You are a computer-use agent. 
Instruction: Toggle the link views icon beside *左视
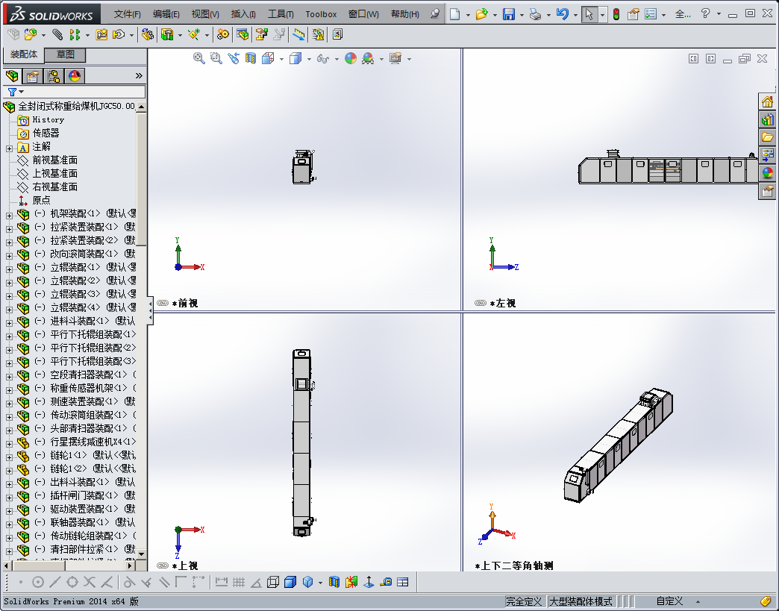(480, 303)
